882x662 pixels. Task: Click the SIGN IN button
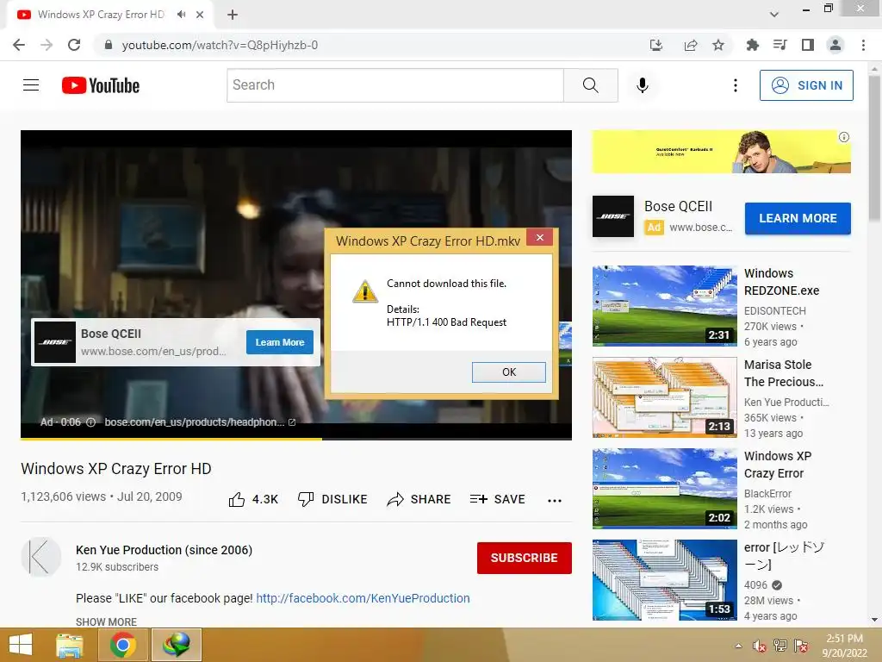click(x=806, y=85)
